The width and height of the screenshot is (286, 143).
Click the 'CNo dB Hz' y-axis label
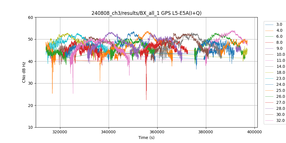(24, 72)
